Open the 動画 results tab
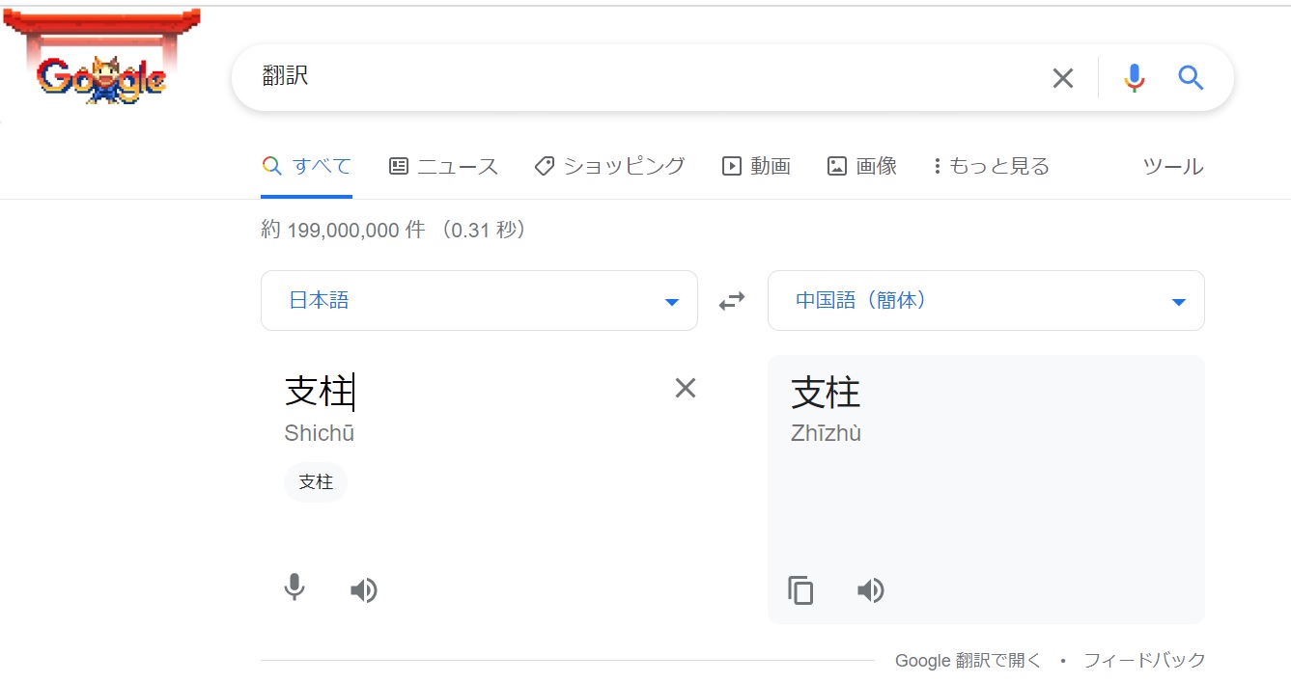 pyautogui.click(x=757, y=166)
